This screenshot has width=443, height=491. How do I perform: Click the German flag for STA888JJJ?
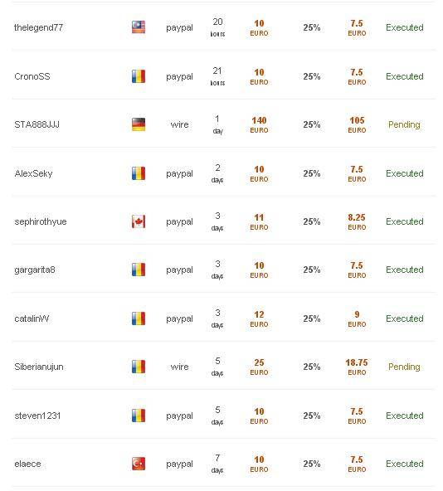[139, 124]
